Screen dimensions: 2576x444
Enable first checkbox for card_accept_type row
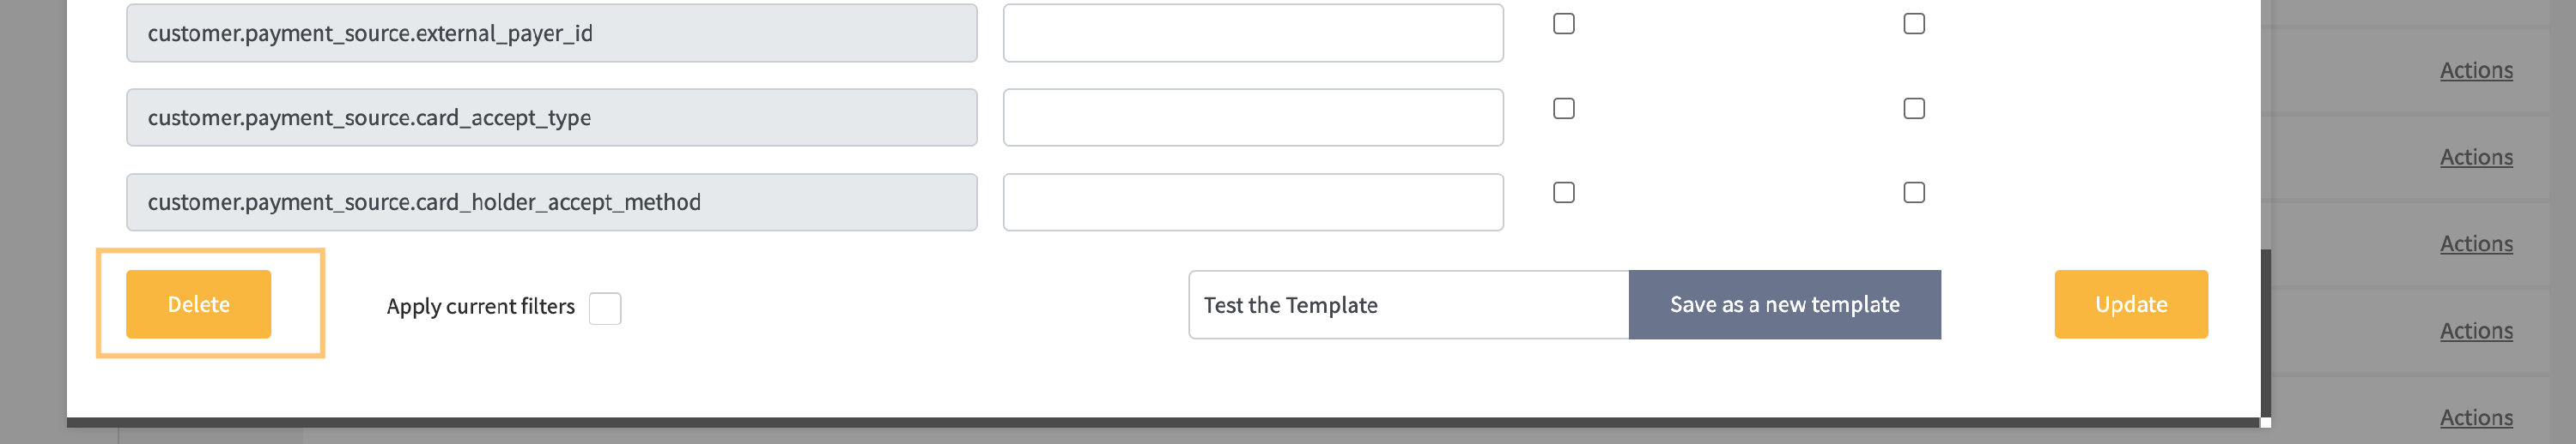1564,109
